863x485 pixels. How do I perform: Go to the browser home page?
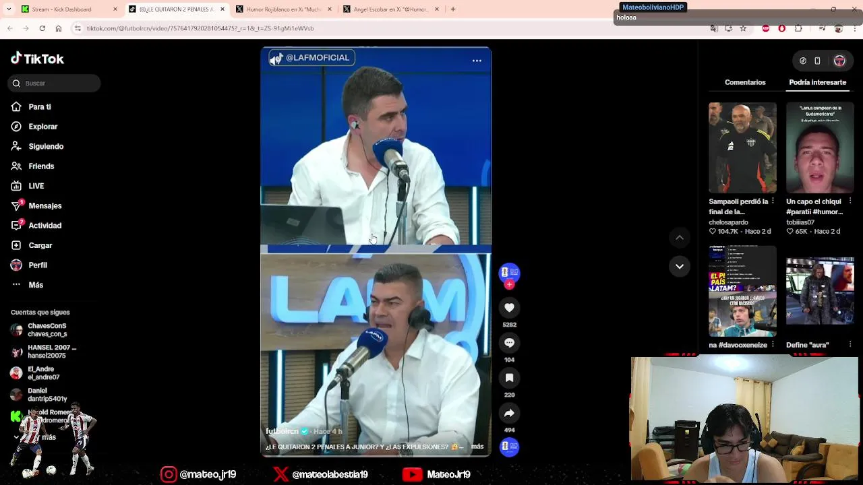pos(59,28)
